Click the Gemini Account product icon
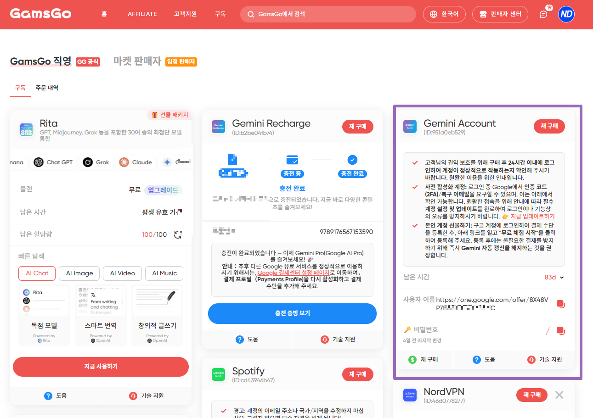 [410, 127]
